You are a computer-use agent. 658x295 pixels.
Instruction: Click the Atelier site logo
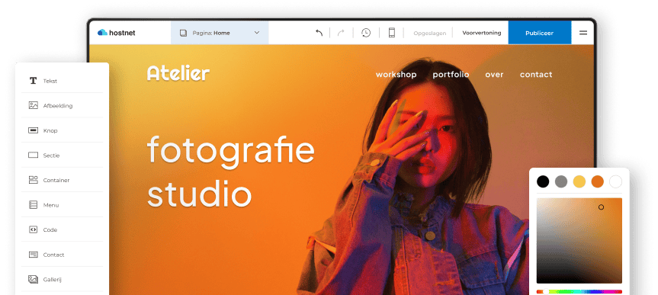click(178, 73)
